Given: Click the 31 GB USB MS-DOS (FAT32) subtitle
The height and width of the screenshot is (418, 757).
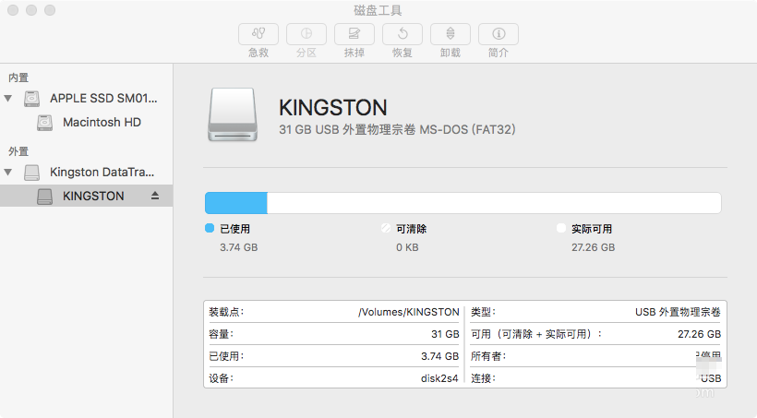Looking at the screenshot, I should 397,130.
